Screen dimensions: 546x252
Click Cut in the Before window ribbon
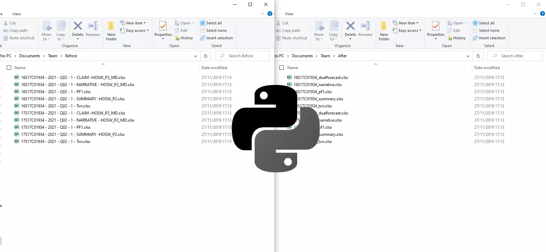click(x=10, y=23)
